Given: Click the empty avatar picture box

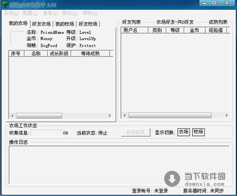Looking at the screenshot, I should click(17, 38).
